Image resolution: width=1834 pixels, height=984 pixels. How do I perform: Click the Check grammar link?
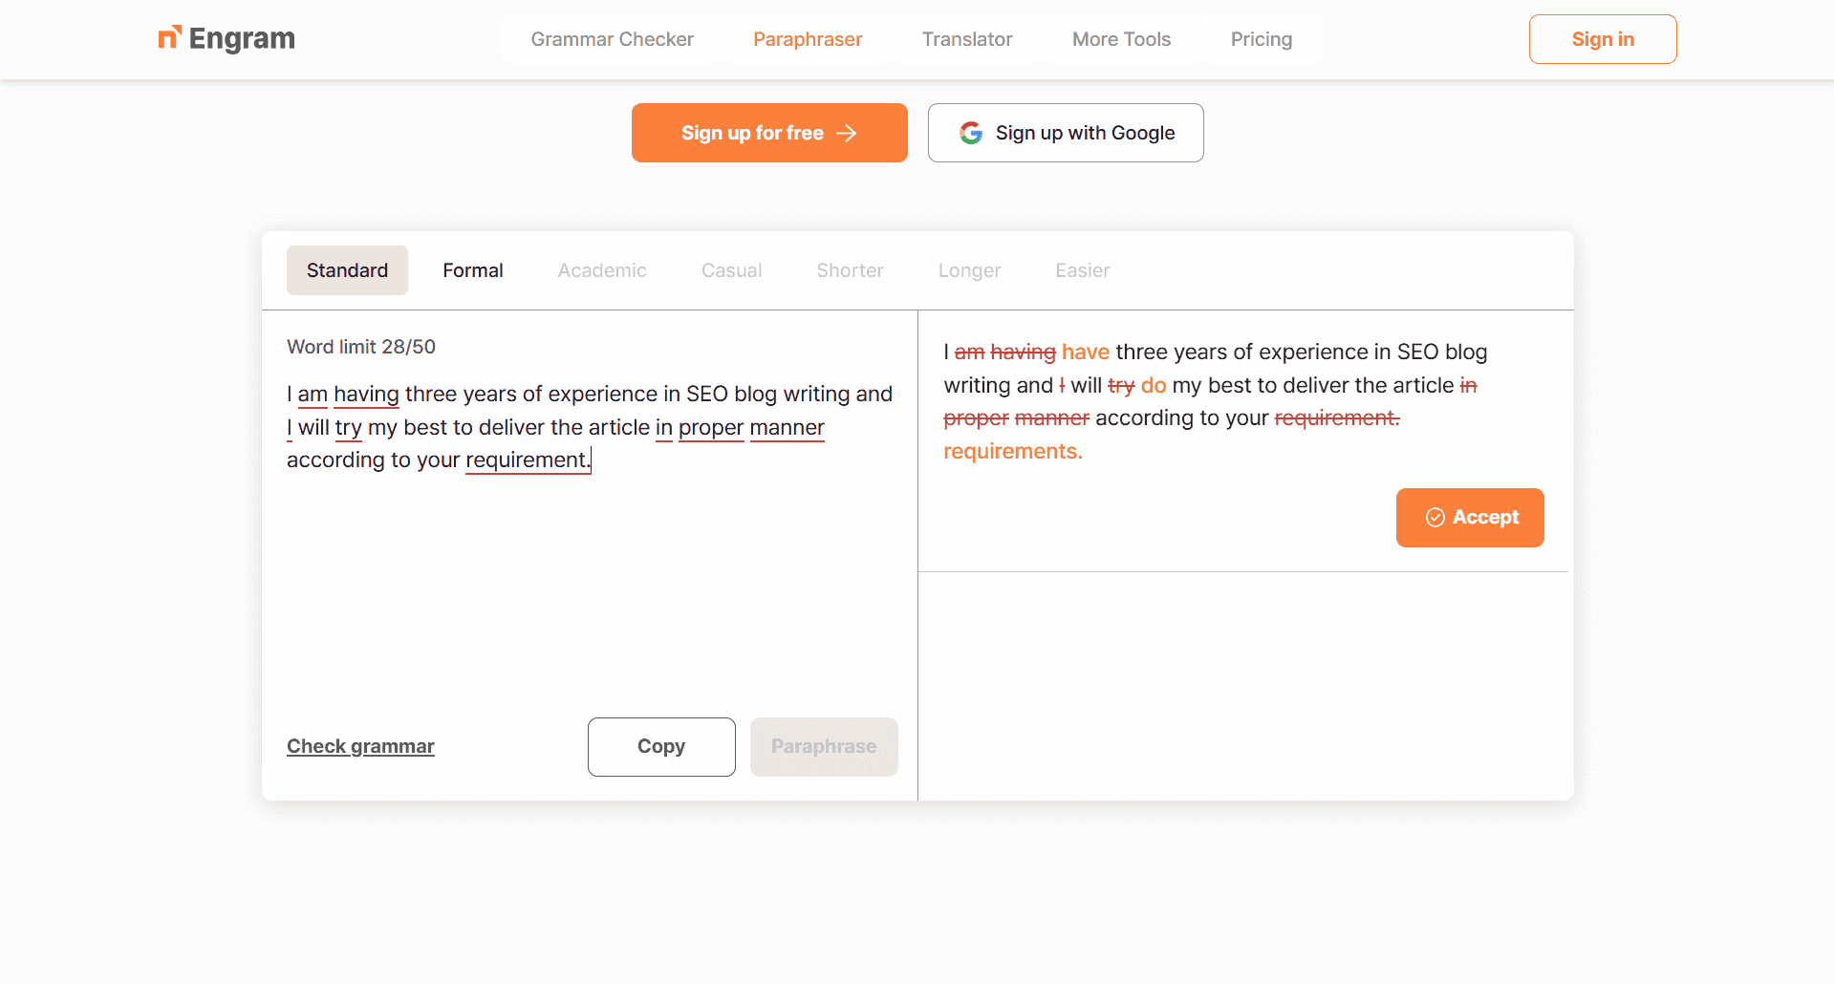pyautogui.click(x=360, y=746)
